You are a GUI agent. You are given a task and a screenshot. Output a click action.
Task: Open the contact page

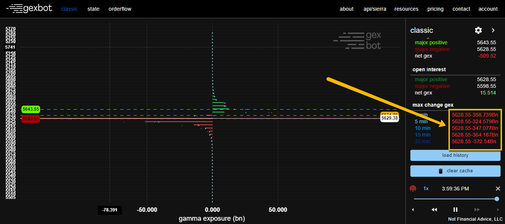point(461,9)
